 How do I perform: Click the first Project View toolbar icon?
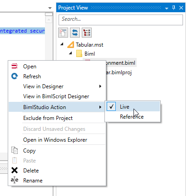[x=63, y=33]
